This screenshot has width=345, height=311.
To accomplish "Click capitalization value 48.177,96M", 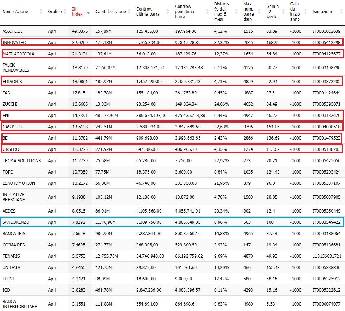I will click(x=107, y=116).
